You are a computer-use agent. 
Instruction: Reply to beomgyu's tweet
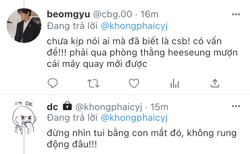click(52, 83)
